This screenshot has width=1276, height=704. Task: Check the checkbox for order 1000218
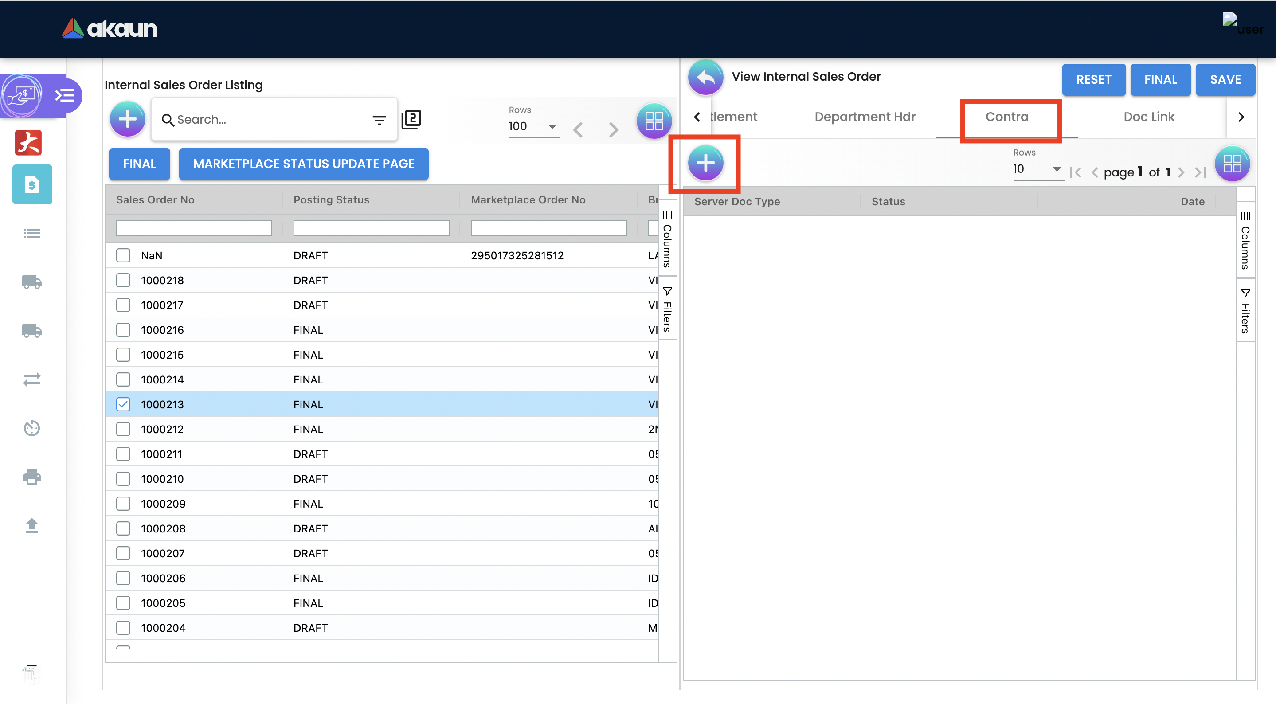pyautogui.click(x=123, y=281)
